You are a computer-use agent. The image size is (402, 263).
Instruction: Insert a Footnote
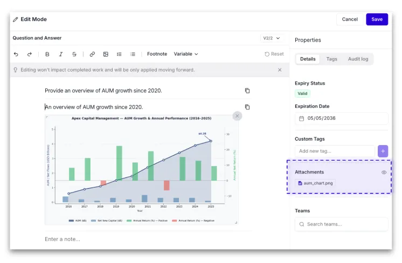[x=157, y=54]
